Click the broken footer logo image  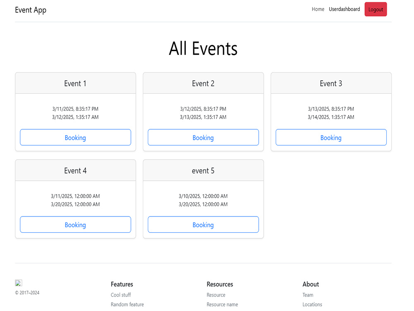pyautogui.click(x=19, y=283)
